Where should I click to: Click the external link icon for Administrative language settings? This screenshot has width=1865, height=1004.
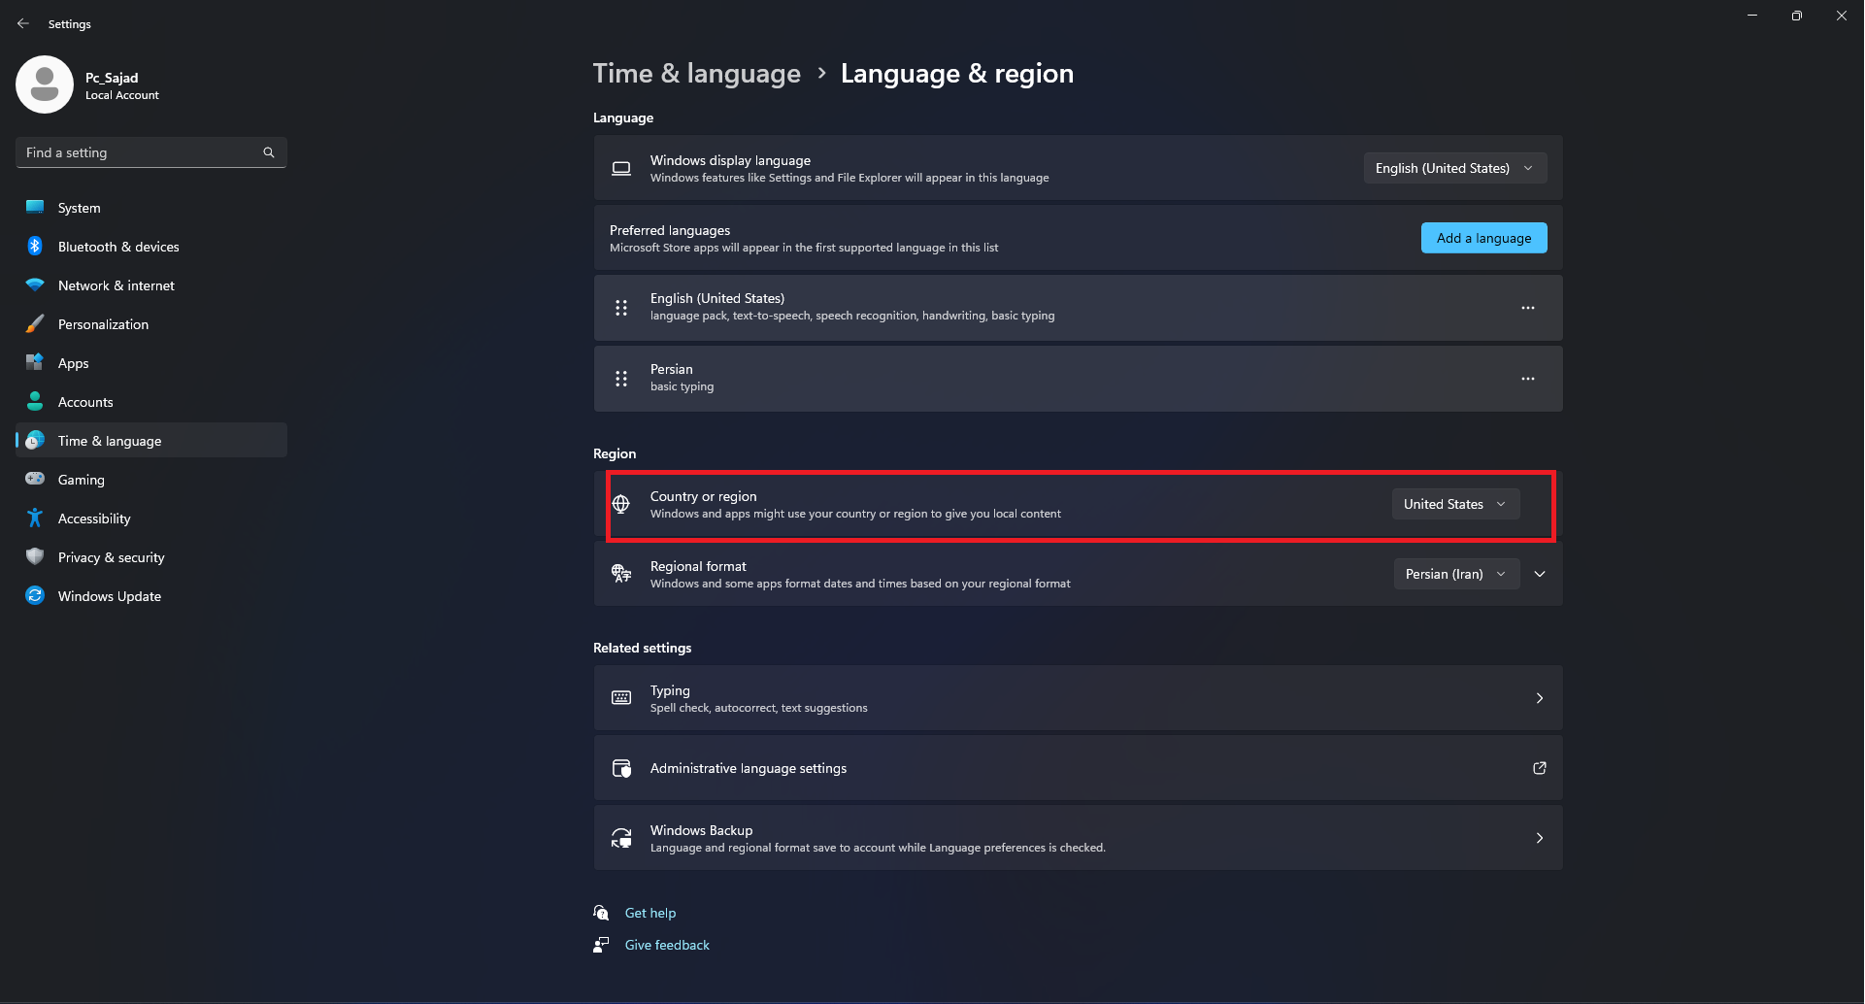[x=1540, y=768]
